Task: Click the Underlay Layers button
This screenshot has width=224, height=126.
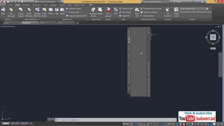Action: click(x=73, y=8)
